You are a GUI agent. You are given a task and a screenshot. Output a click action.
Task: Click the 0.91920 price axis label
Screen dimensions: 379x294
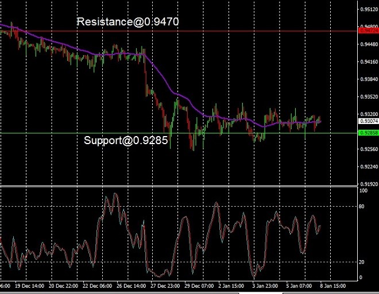tap(369, 184)
